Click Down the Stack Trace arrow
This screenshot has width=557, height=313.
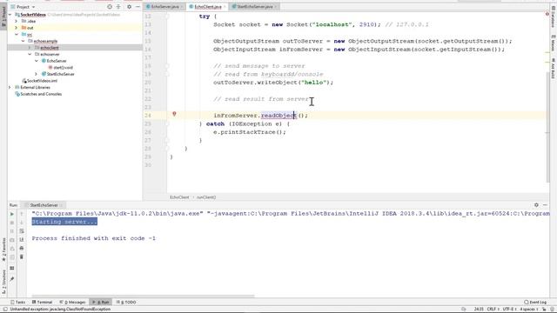point(21,223)
